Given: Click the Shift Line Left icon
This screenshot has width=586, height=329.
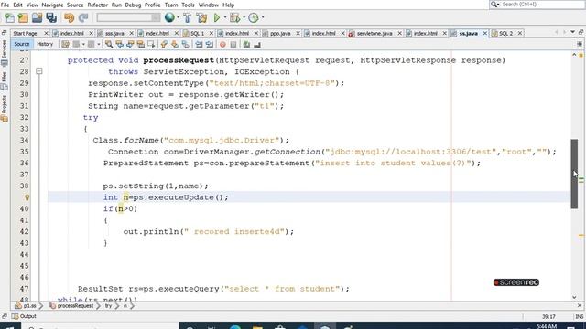Looking at the screenshot, I should click(x=199, y=45).
